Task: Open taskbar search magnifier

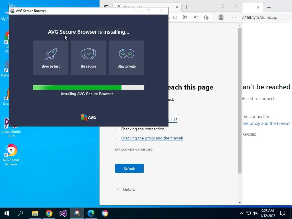Action: (x=21, y=213)
